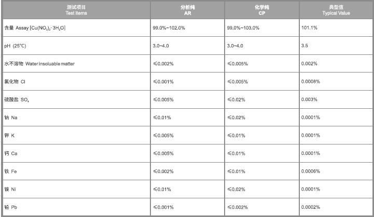Select the pH typical value 3.5
This screenshot has width=374, height=217.
click(304, 46)
